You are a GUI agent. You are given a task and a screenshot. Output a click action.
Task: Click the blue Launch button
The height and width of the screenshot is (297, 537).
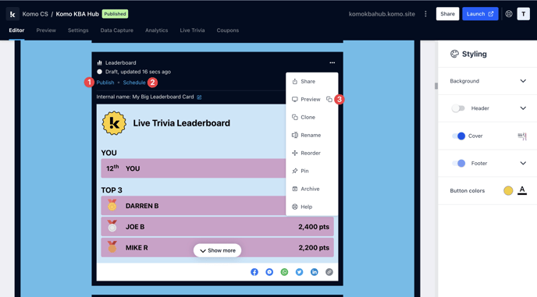pyautogui.click(x=480, y=14)
